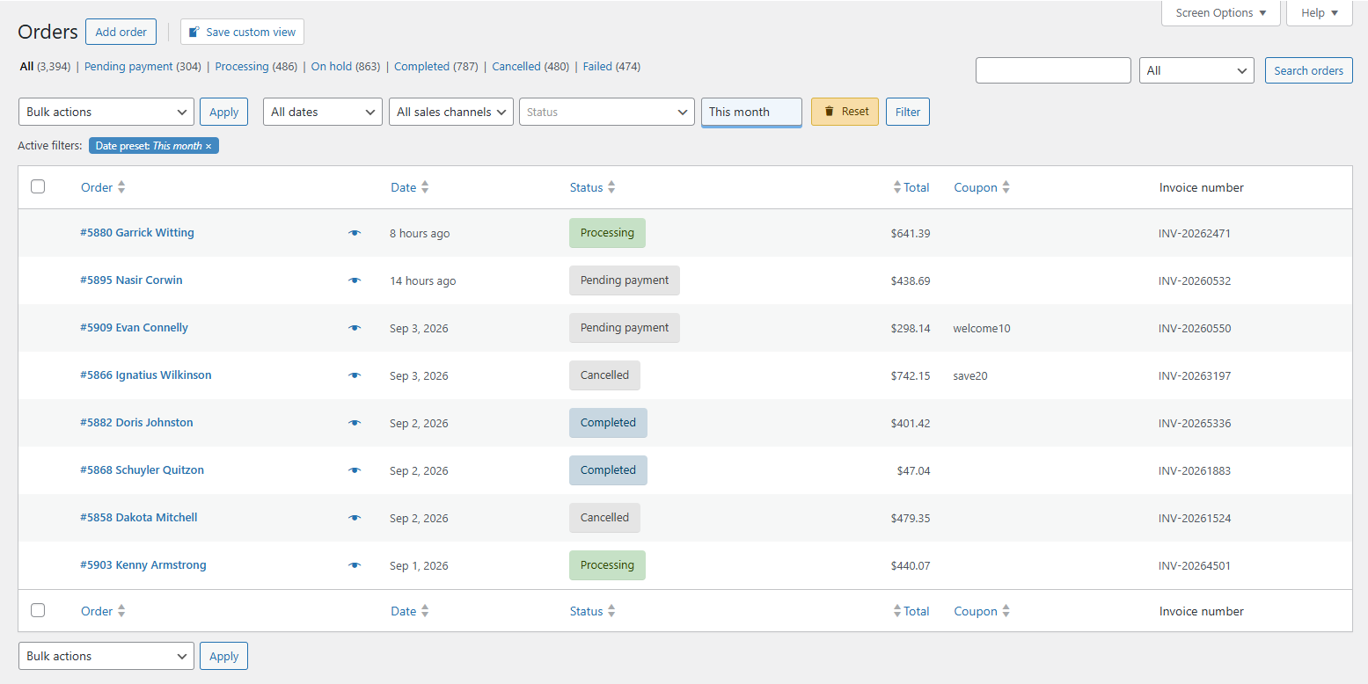The width and height of the screenshot is (1368, 684).
Task: Sort by Total using footer sort arrows
Action: [897, 611]
